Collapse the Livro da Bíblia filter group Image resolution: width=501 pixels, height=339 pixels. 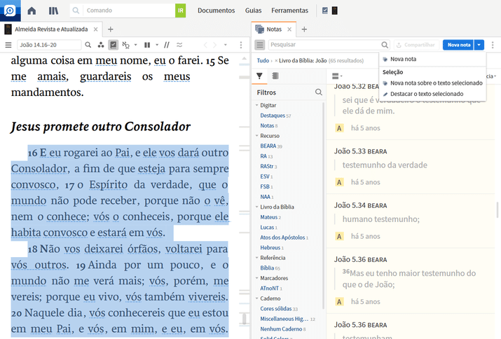click(x=257, y=207)
